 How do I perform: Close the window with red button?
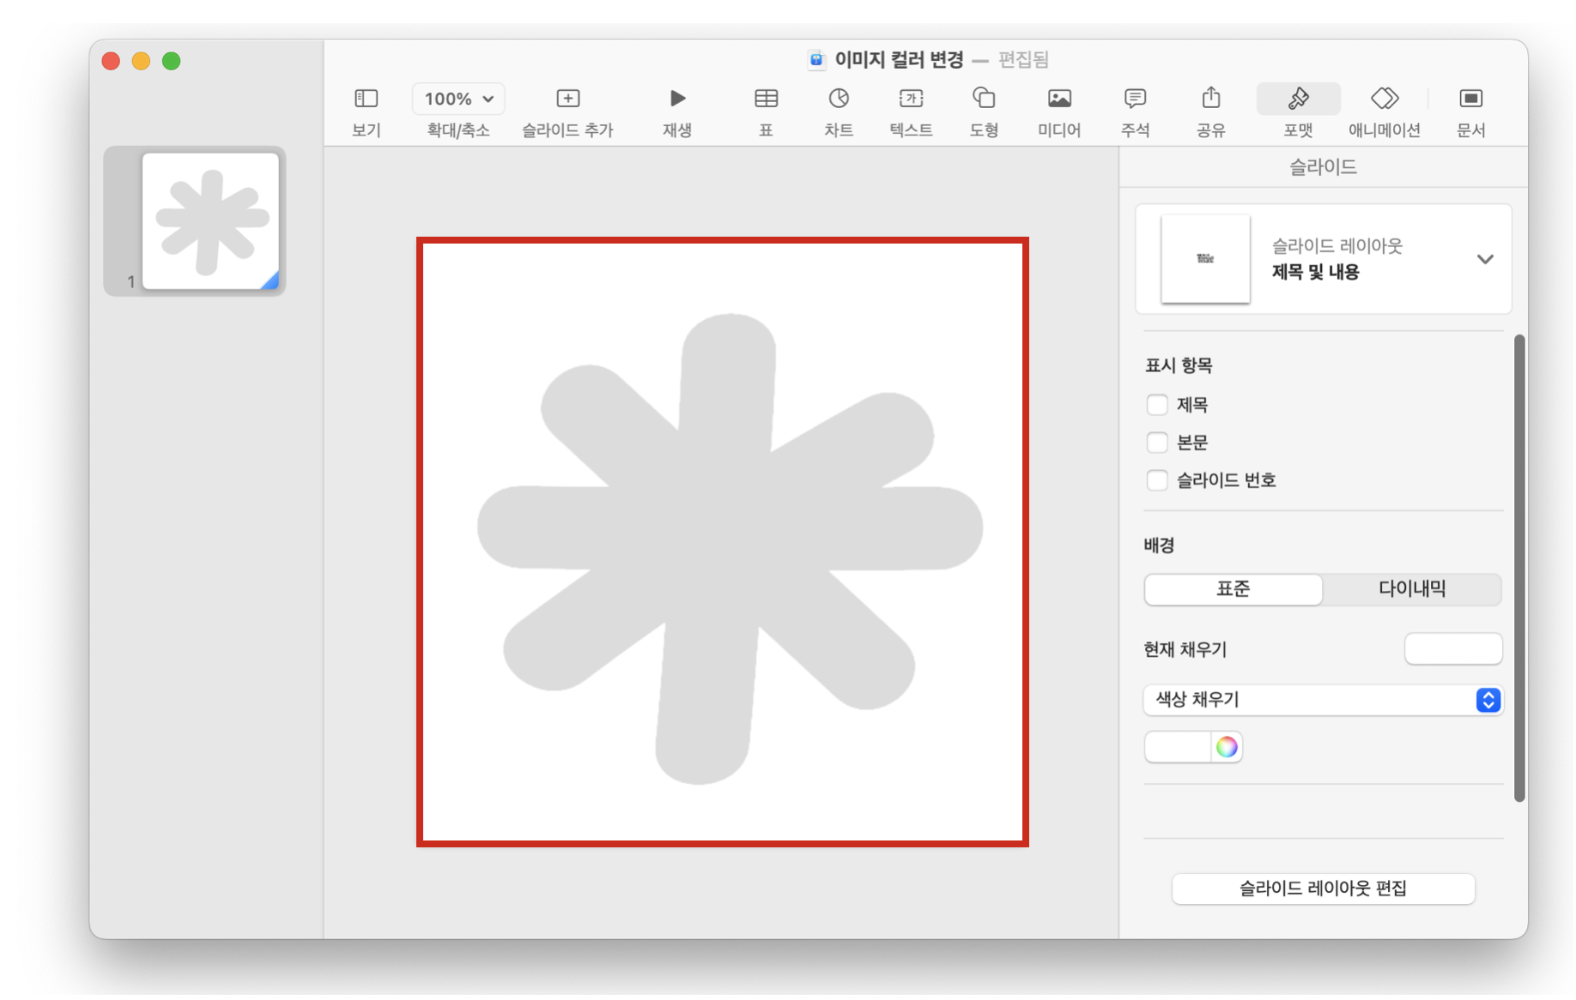[111, 61]
